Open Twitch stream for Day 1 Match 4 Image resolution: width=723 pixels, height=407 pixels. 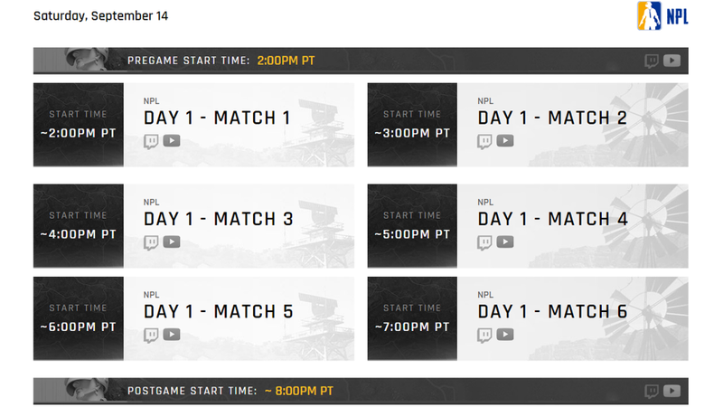[484, 242]
